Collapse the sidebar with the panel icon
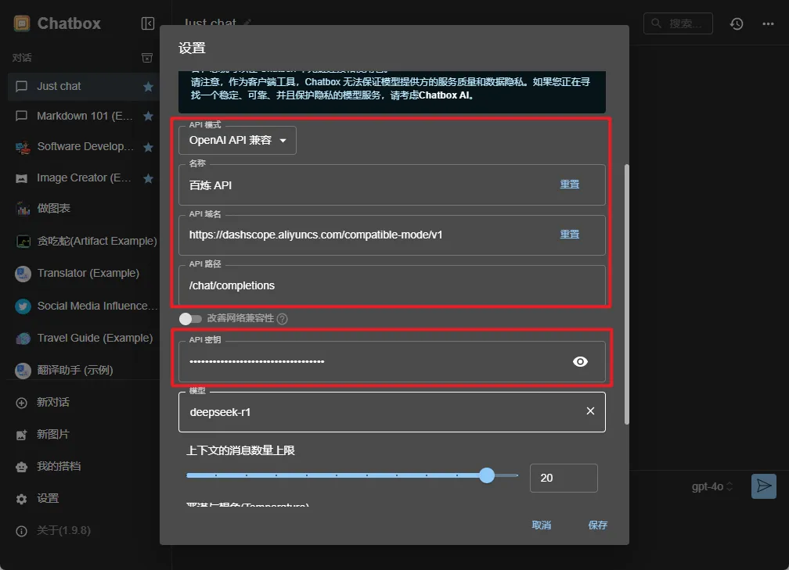This screenshot has height=570, width=789. pyautogui.click(x=148, y=23)
